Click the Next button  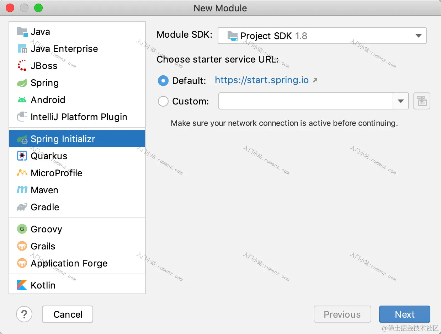(405, 314)
